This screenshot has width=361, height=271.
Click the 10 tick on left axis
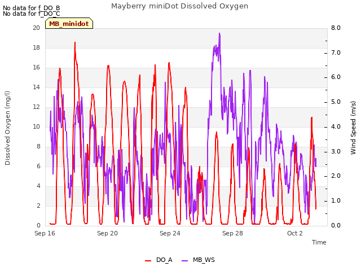click(x=36, y=126)
